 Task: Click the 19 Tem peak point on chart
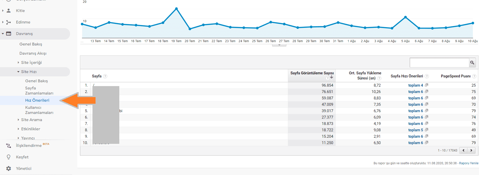click(x=176, y=9)
